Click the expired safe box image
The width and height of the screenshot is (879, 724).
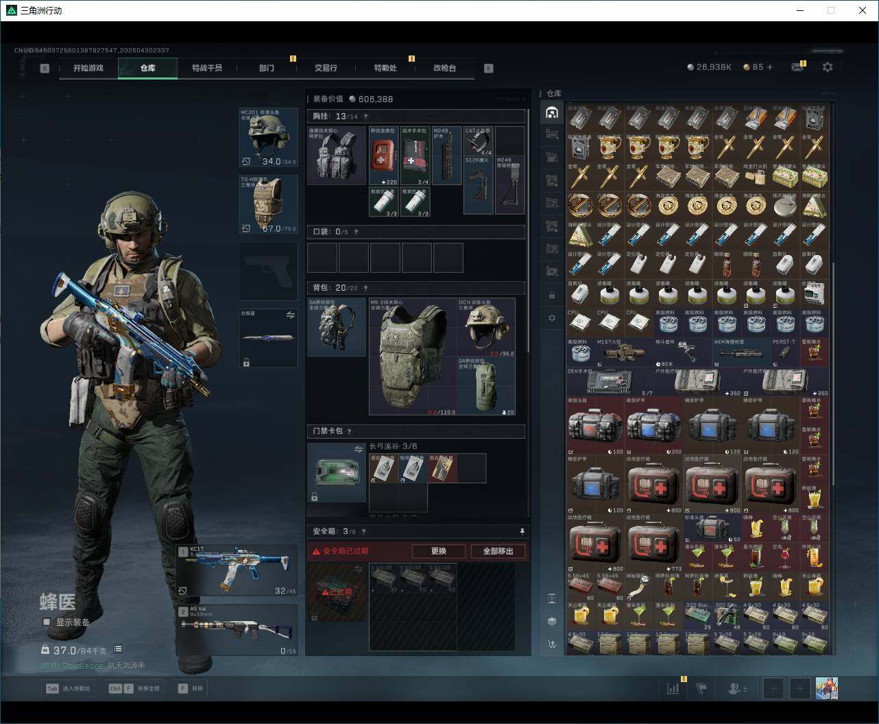pyautogui.click(x=337, y=592)
